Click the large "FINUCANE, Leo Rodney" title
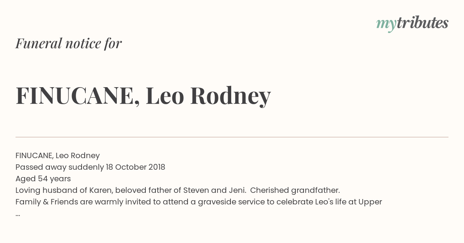 coord(143,96)
